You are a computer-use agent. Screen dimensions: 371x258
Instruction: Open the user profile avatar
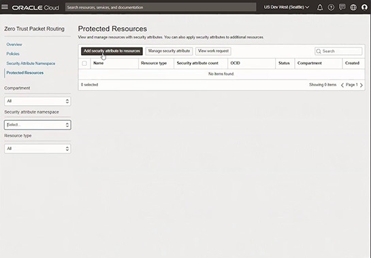point(365,7)
